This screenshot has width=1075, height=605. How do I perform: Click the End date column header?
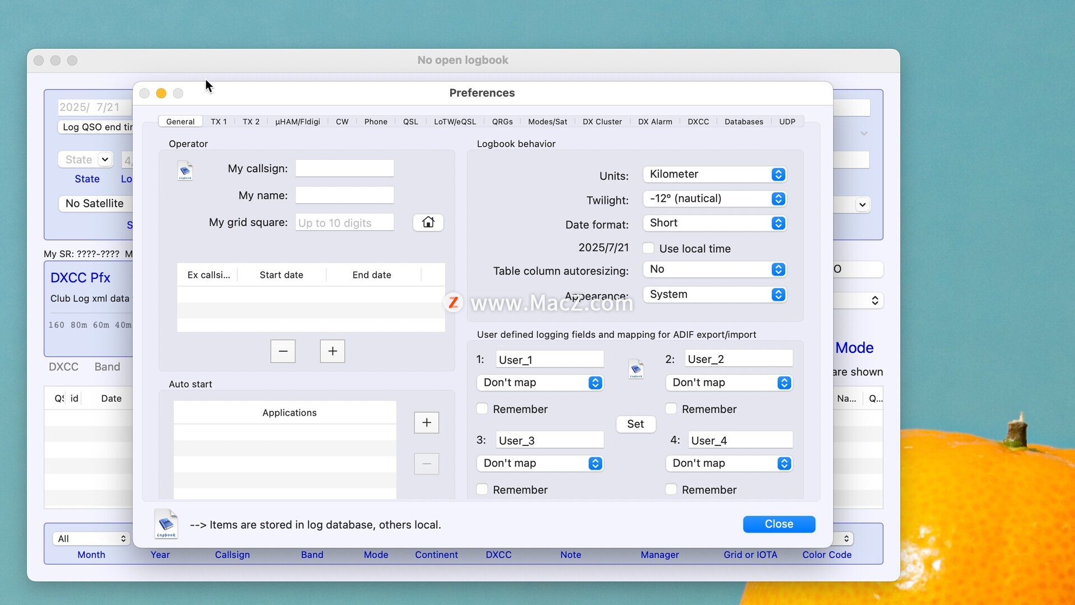pyautogui.click(x=372, y=274)
